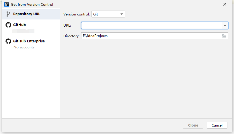
Task: Expand the arrow on the Git dropdown
Action: coord(122,14)
